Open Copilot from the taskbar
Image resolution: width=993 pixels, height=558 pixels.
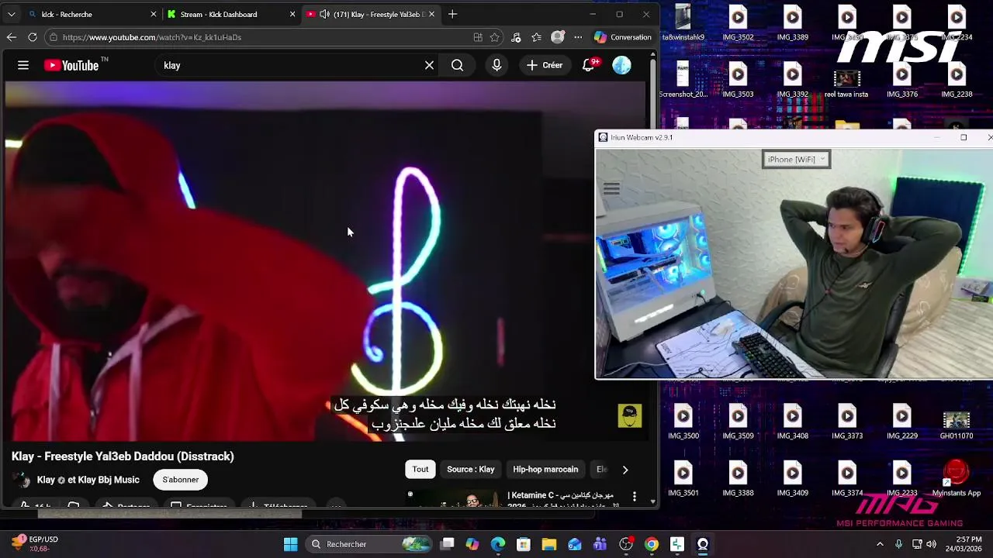[472, 544]
